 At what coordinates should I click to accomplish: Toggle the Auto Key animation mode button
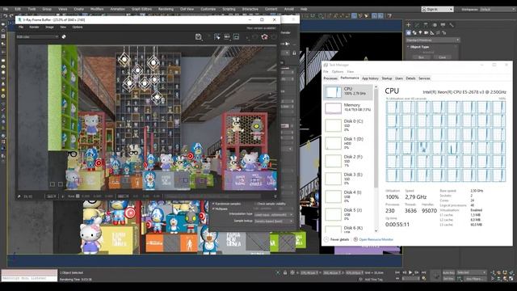pyautogui.click(x=448, y=272)
